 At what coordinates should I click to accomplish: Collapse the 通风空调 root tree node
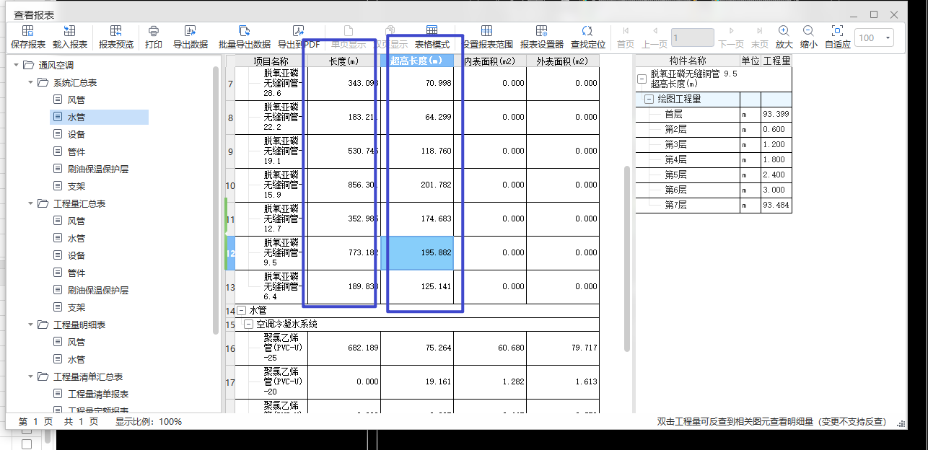point(16,65)
